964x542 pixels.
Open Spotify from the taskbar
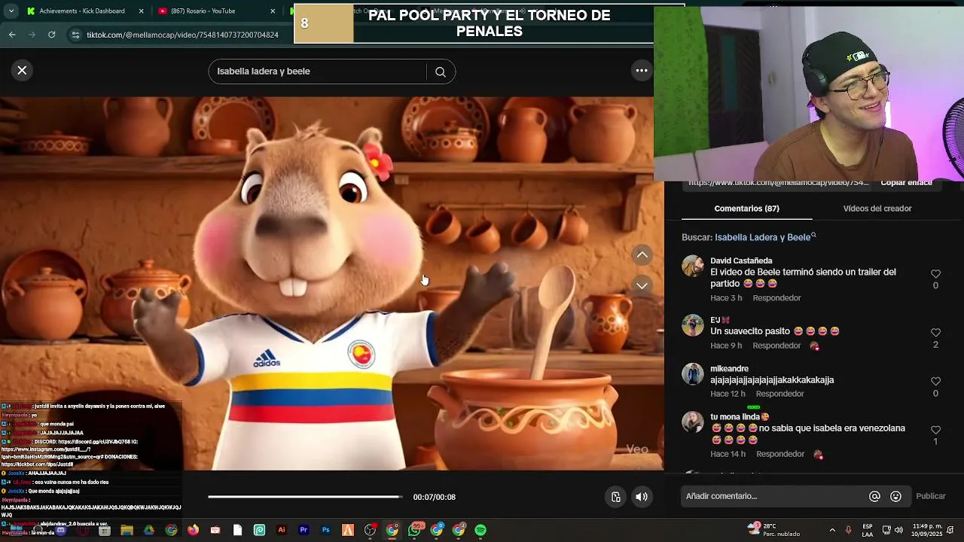(x=480, y=530)
